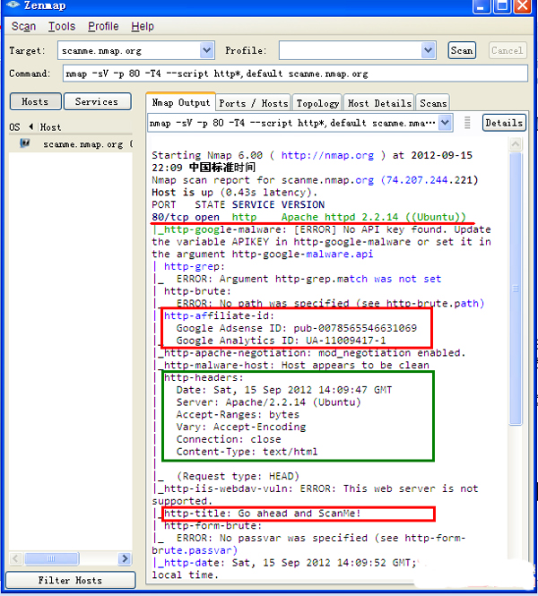538x596 pixels.
Task: Click the output scroll up arrow
Action: pyautogui.click(x=516, y=144)
